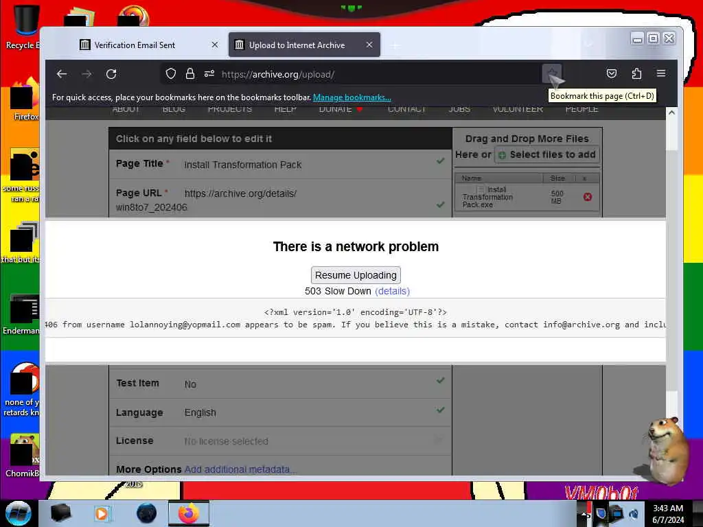Image resolution: width=703 pixels, height=527 pixels.
Task: Edit the Page URL identifier win8to7_202406
Action: [x=152, y=207]
